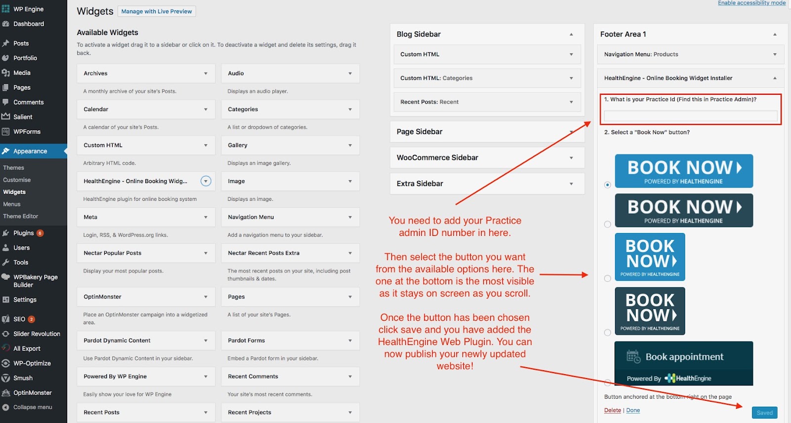The height and width of the screenshot is (423, 791).
Task: Open the OptinMonster sidebar icon
Action: pos(6,393)
